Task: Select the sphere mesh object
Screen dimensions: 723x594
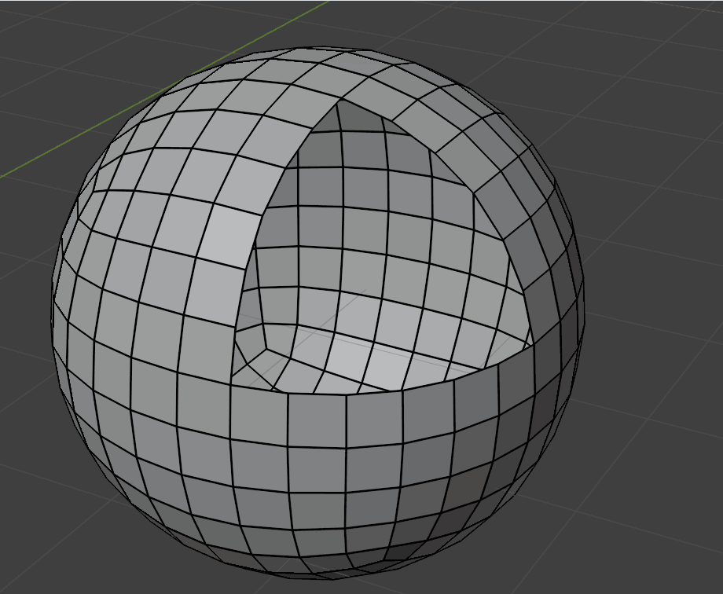Action: (196, 432)
